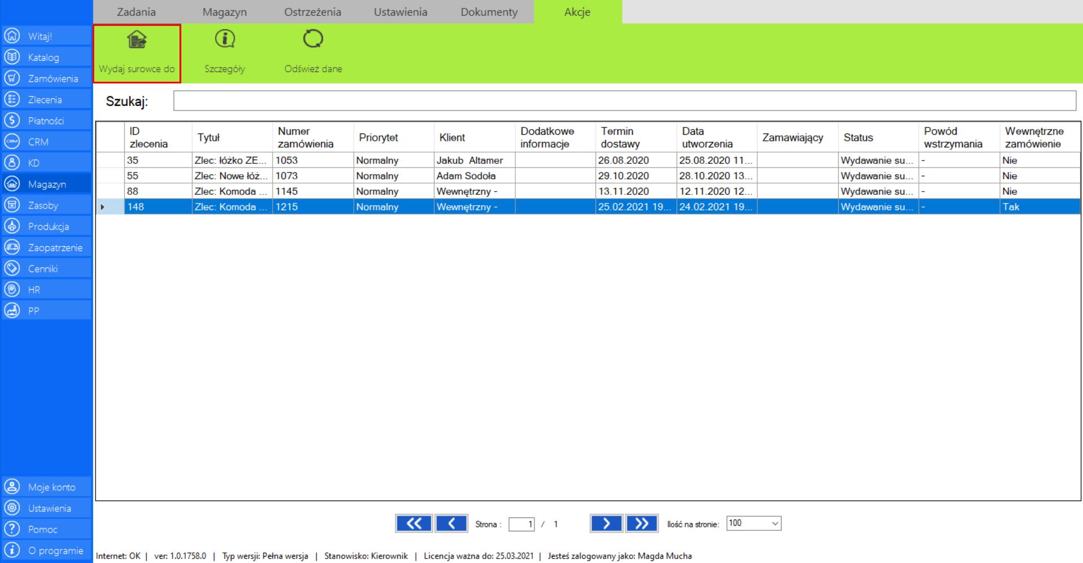The image size is (1083, 563).
Task: Switch to Ostrzeżenia tab
Action: 313,12
